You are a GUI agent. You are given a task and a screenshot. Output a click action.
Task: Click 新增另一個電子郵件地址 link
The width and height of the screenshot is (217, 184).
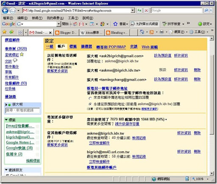click(107, 89)
